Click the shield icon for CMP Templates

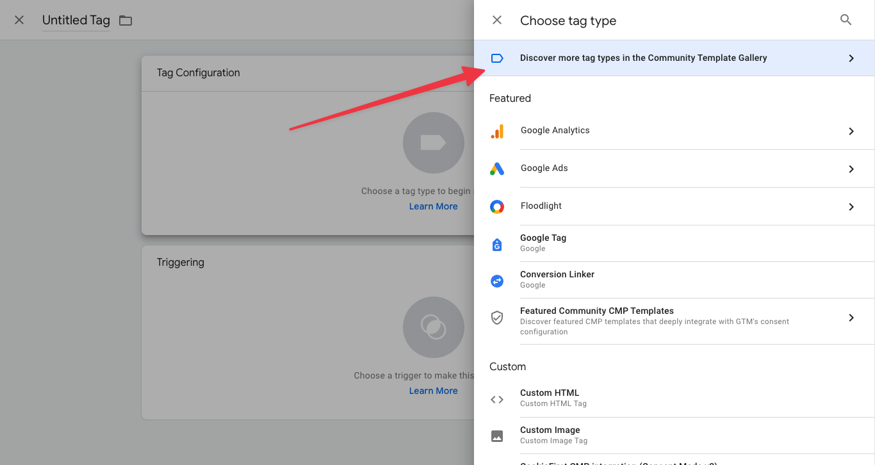click(x=497, y=318)
